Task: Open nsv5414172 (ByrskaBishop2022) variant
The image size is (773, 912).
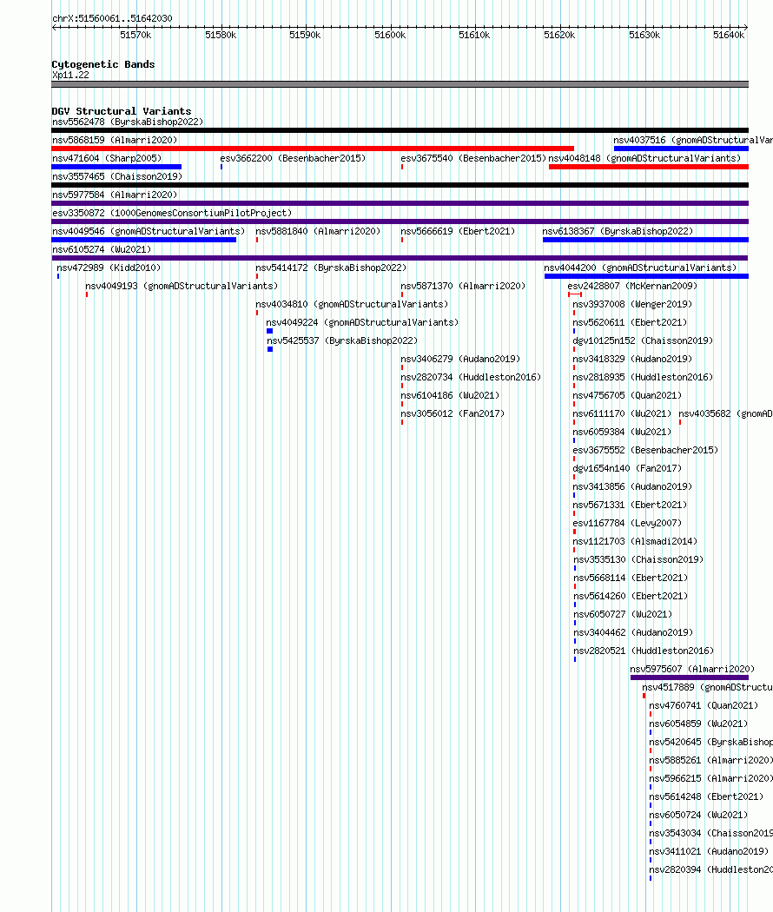Action: [331, 268]
